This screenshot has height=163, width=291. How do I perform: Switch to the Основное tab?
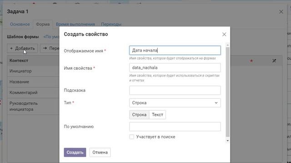[x=20, y=24]
